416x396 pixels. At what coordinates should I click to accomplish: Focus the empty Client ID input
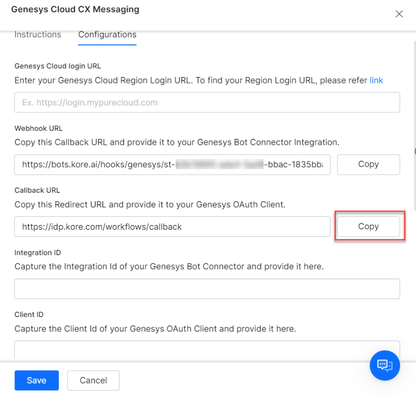tap(207, 350)
